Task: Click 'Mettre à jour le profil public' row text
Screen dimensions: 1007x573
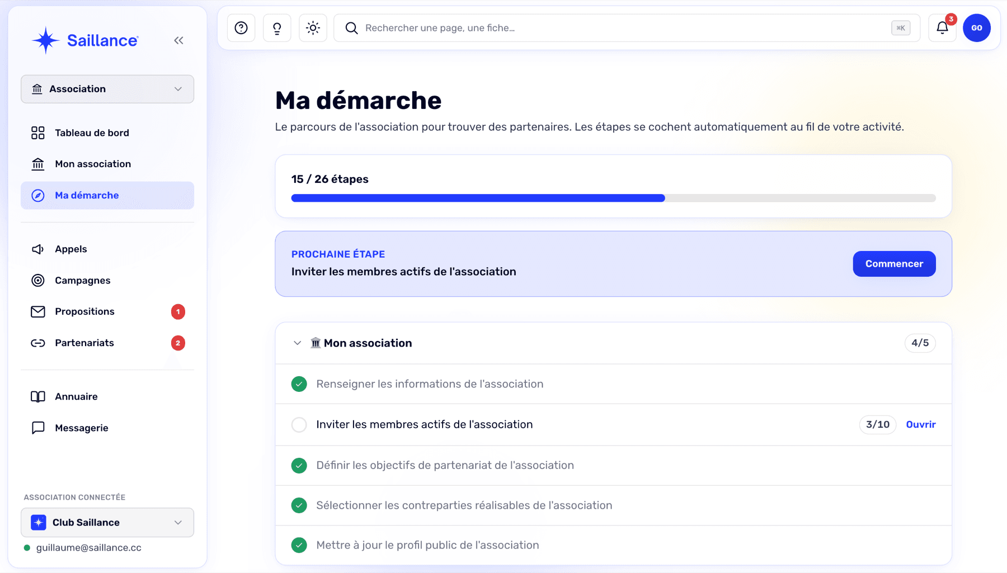Action: coord(427,545)
